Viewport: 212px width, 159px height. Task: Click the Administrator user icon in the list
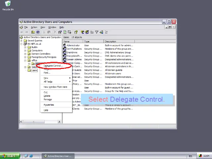65,45
